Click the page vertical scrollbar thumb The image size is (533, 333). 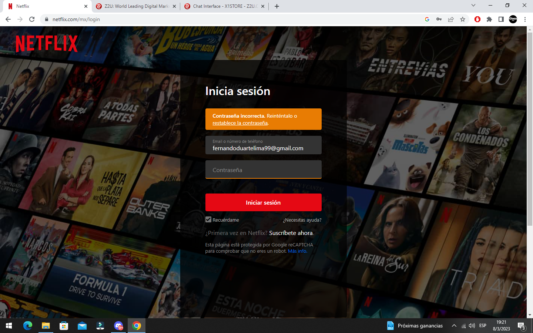pyautogui.click(x=530, y=129)
